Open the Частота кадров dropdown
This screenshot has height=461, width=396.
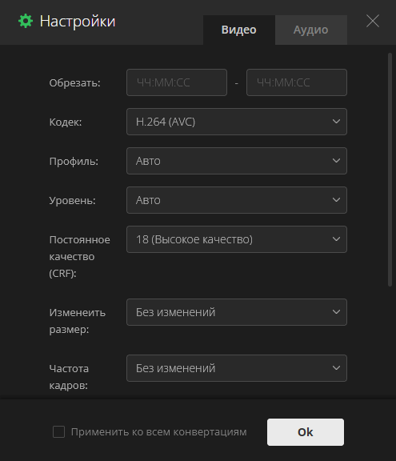[237, 368]
